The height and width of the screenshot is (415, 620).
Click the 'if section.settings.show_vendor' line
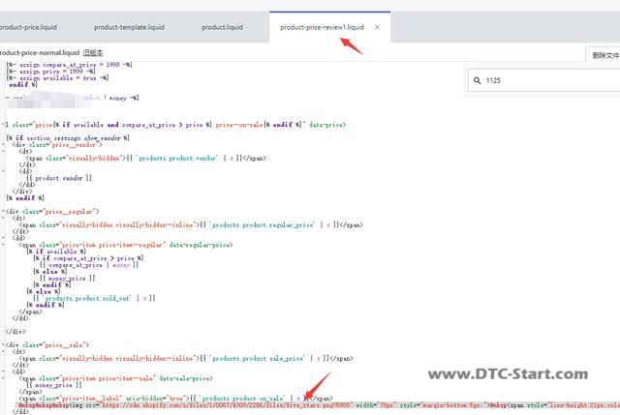68,137
